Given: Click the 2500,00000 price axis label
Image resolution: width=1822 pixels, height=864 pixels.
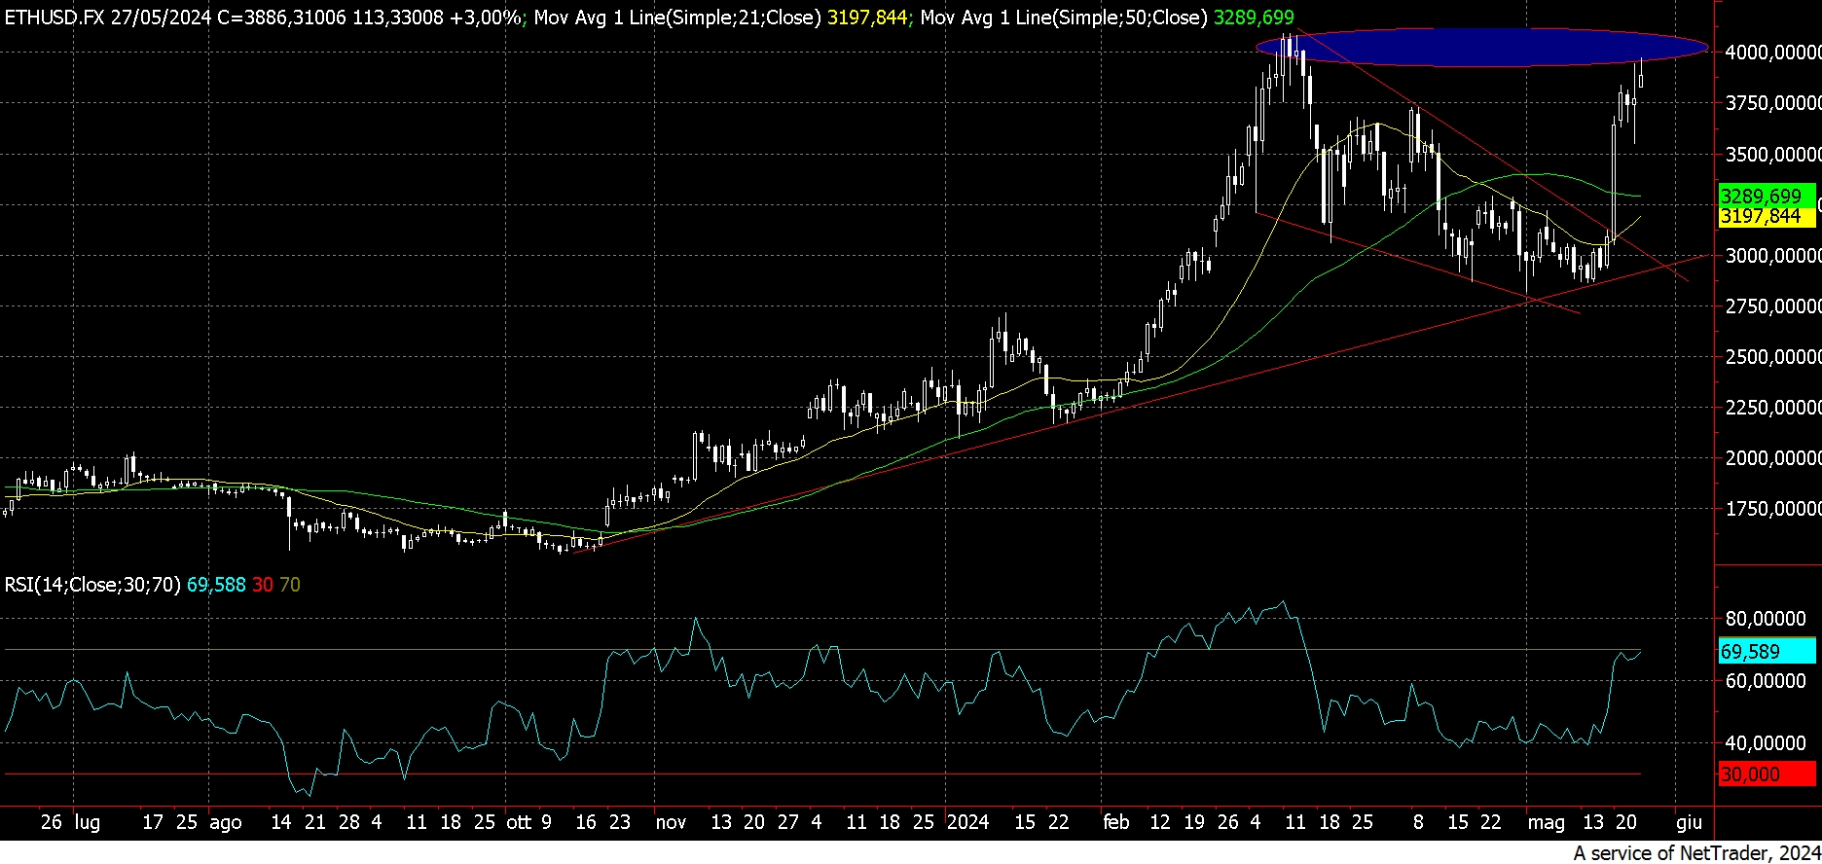Looking at the screenshot, I should click(1771, 357).
